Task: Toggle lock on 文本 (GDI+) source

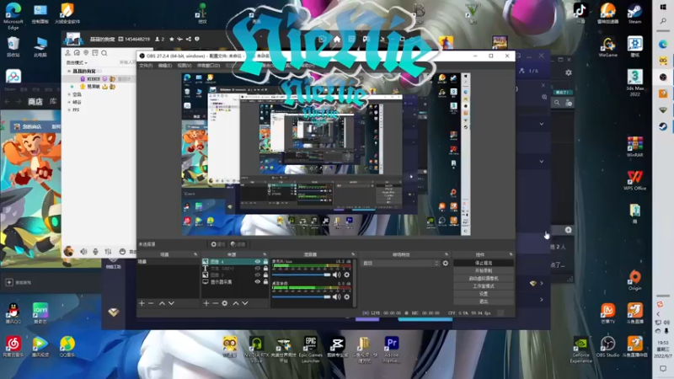Action: tap(265, 268)
